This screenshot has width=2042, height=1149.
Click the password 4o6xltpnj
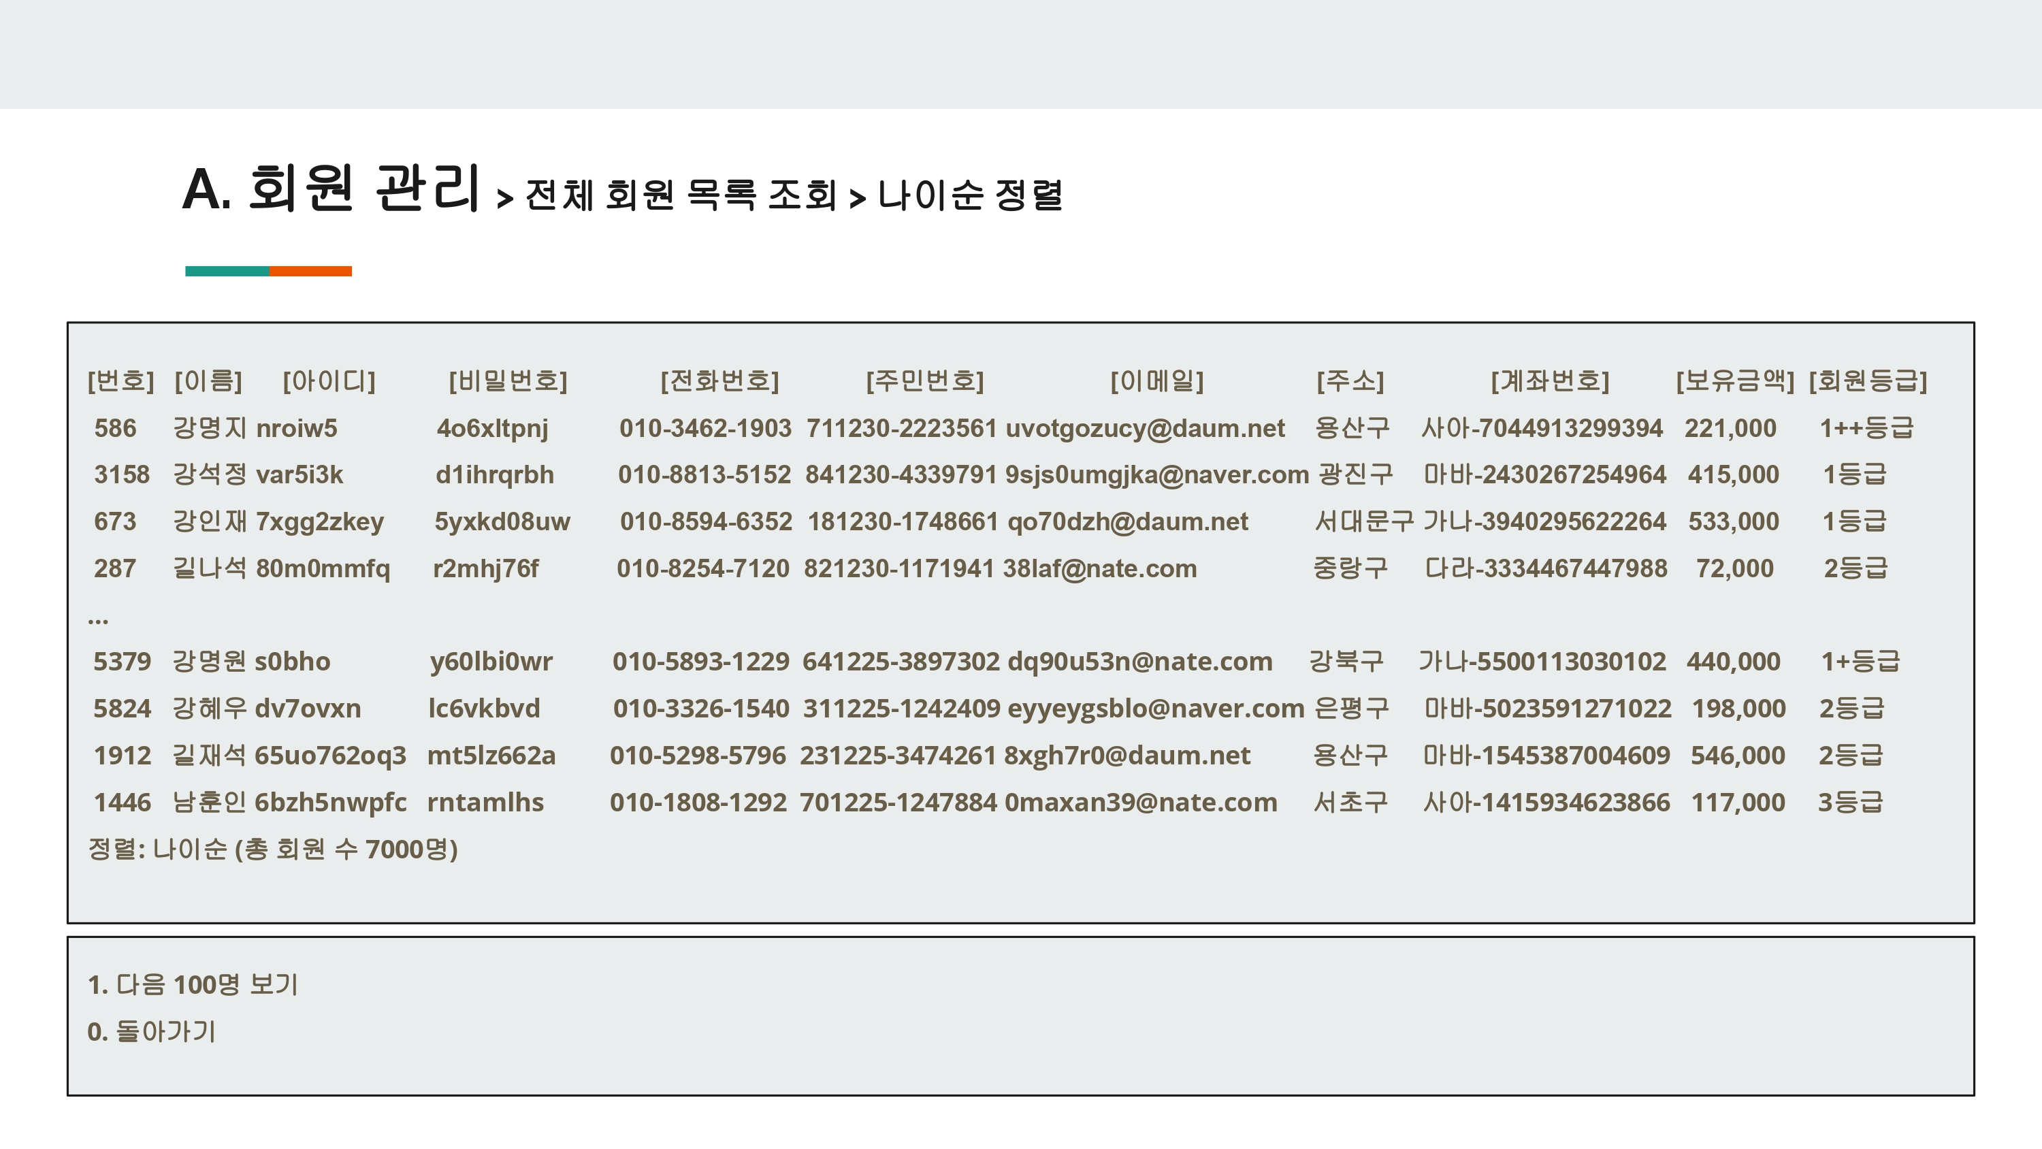[492, 429]
